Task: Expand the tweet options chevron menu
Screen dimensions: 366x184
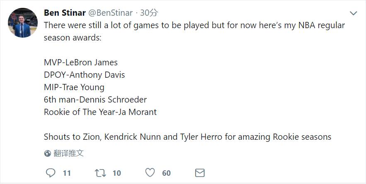Action: (353, 13)
